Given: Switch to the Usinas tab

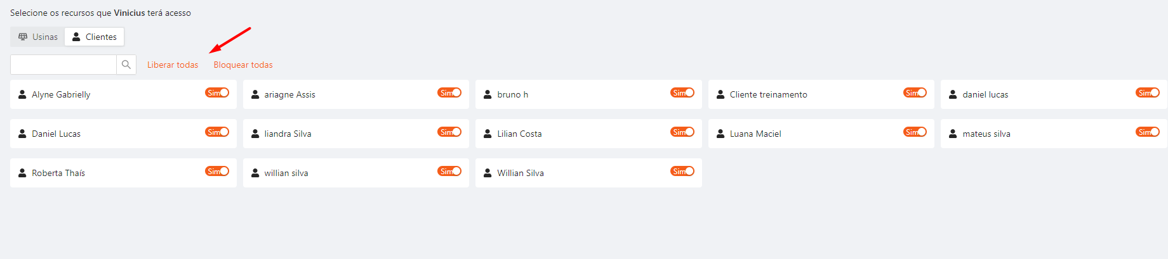Looking at the screenshot, I should [x=38, y=37].
